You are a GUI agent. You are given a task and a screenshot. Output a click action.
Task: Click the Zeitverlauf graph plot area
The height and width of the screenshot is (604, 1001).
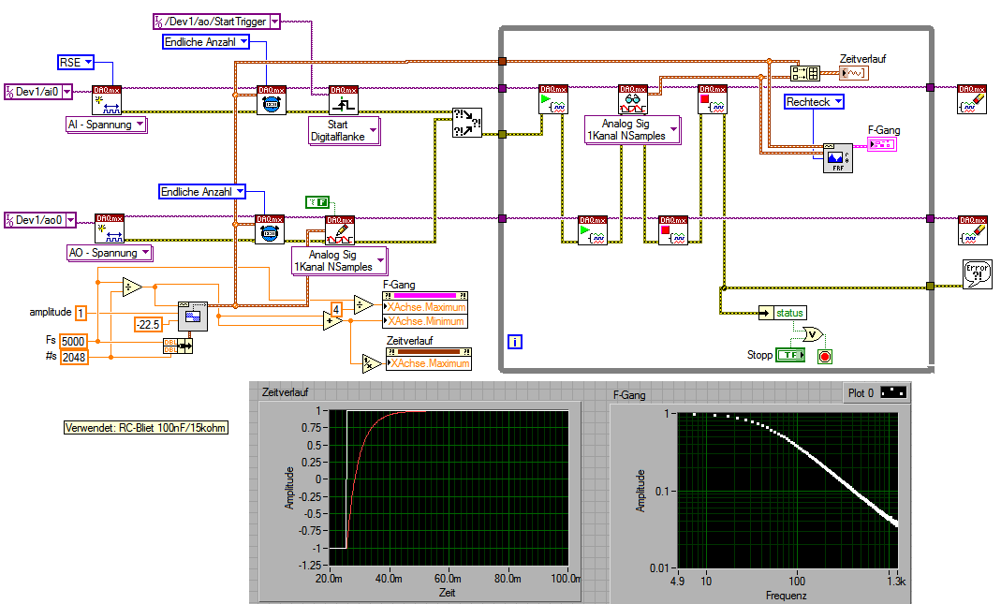point(449,488)
